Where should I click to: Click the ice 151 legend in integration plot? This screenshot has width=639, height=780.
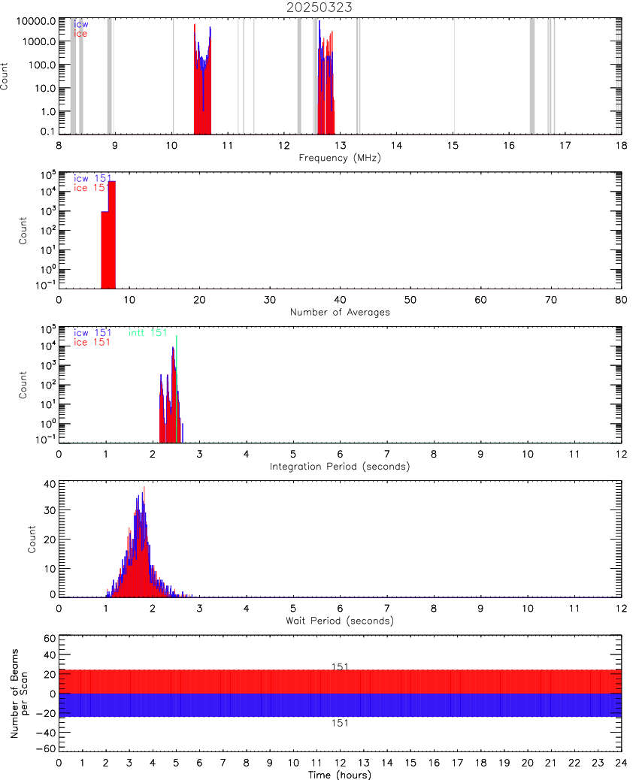(x=92, y=342)
